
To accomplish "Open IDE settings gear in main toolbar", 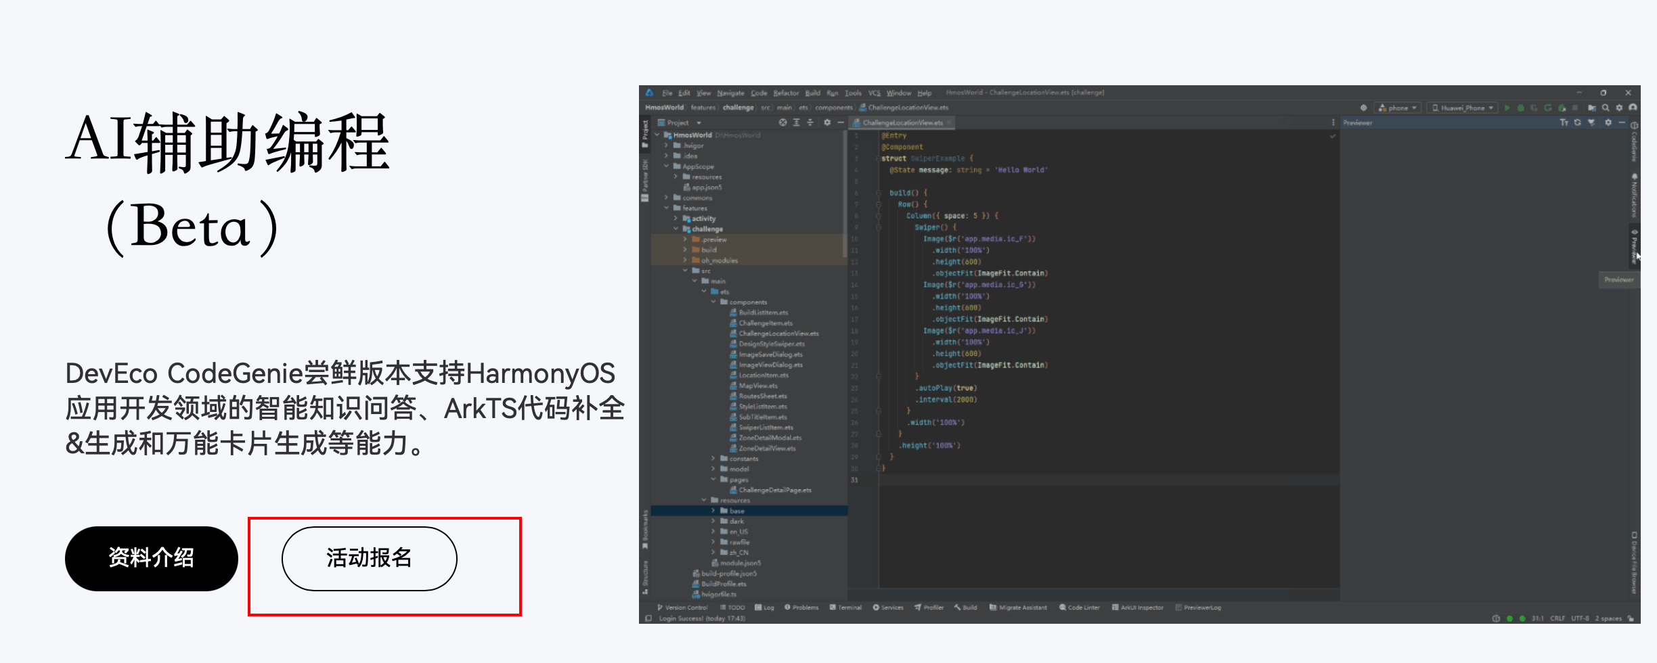I will coord(1619,108).
